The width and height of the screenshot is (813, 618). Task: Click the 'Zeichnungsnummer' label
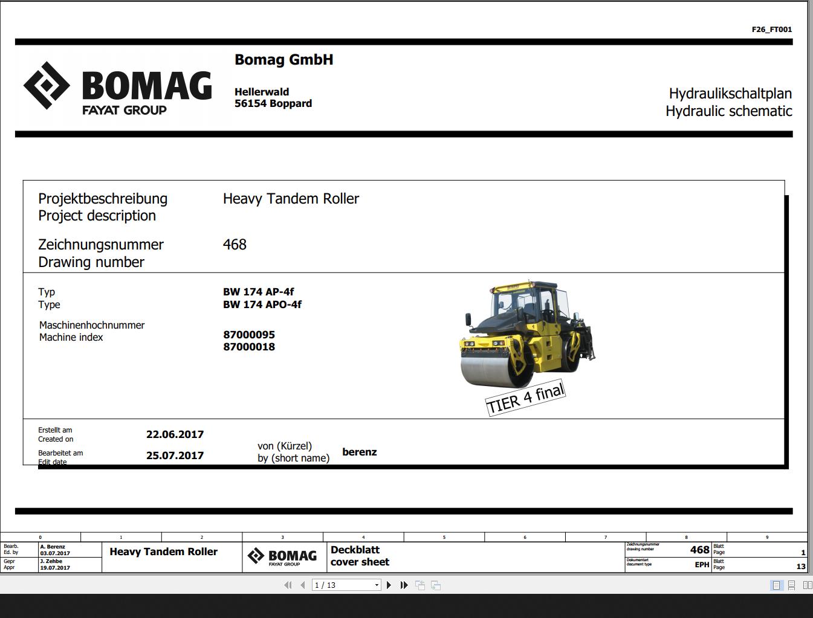point(101,245)
